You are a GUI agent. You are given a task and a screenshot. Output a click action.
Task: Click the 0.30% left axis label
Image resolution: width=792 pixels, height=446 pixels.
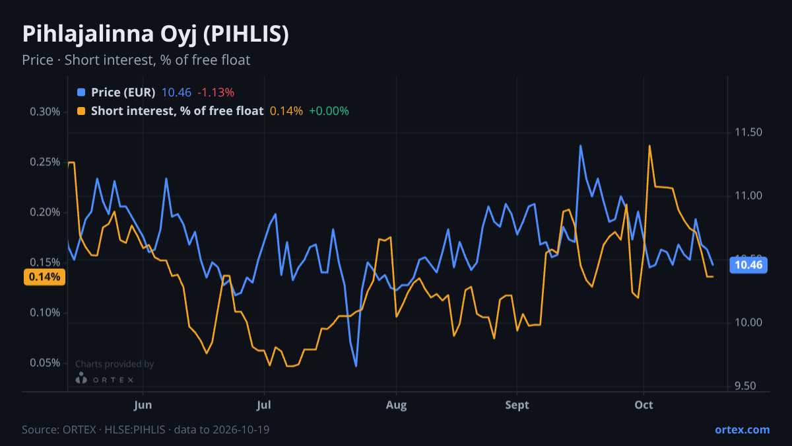coord(45,112)
